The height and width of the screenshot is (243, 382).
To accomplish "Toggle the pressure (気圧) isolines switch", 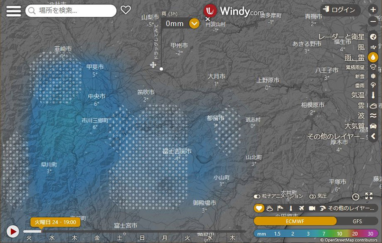I will pos(312,196).
